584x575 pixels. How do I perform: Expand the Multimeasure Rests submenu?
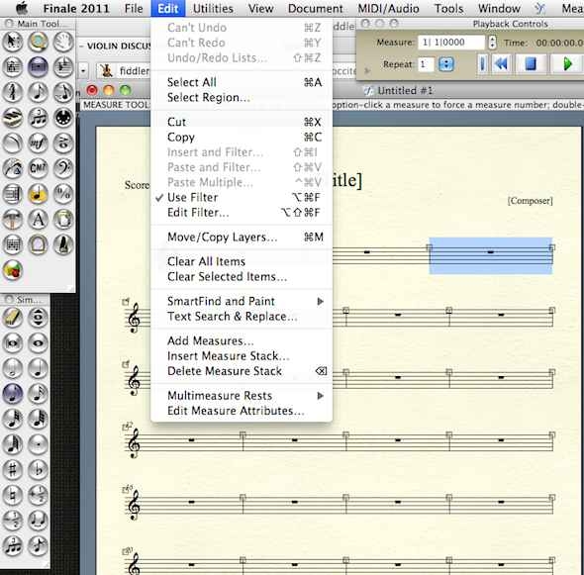coord(242,396)
